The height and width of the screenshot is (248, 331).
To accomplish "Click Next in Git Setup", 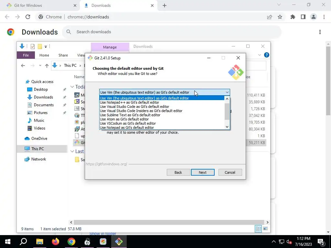I will (x=203, y=172).
